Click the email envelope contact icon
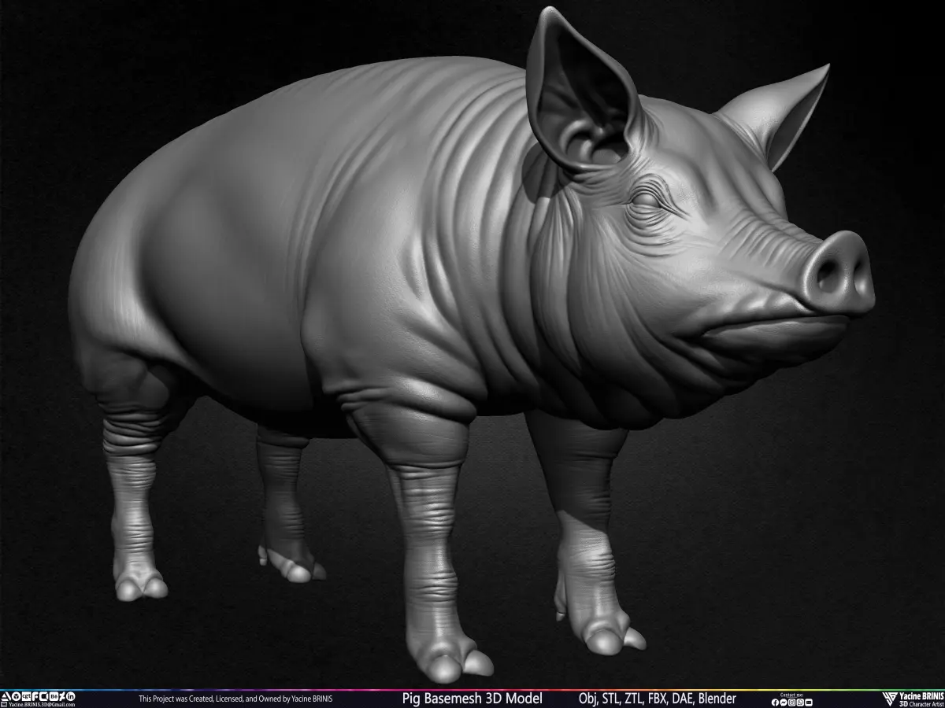Screen dimensions: 945x708 [809, 702]
